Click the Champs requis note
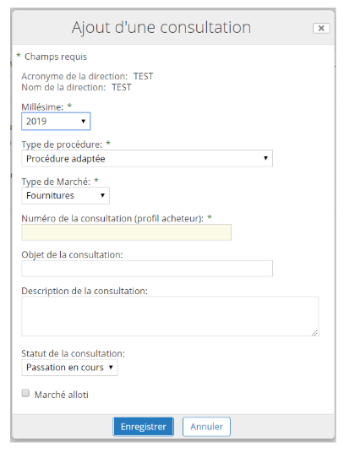 [x=56, y=57]
